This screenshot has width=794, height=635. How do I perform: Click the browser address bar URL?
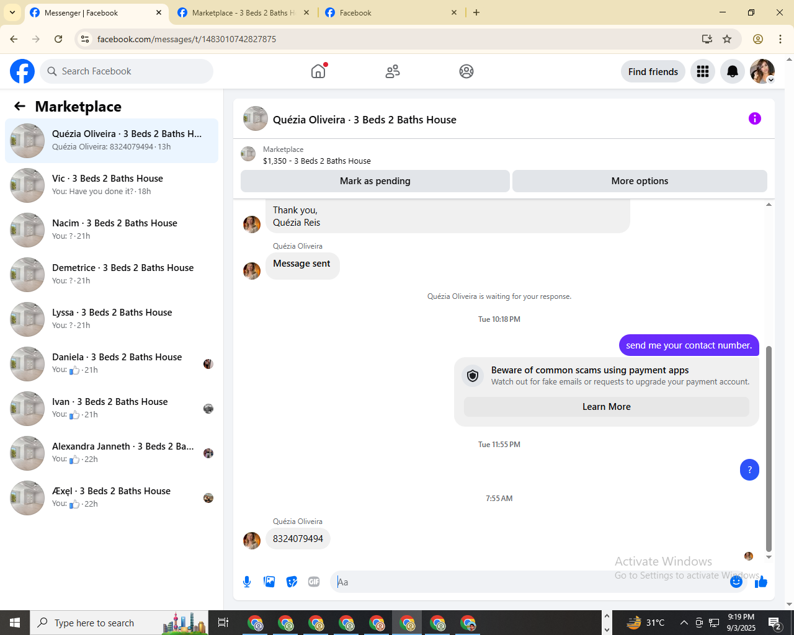coord(187,39)
